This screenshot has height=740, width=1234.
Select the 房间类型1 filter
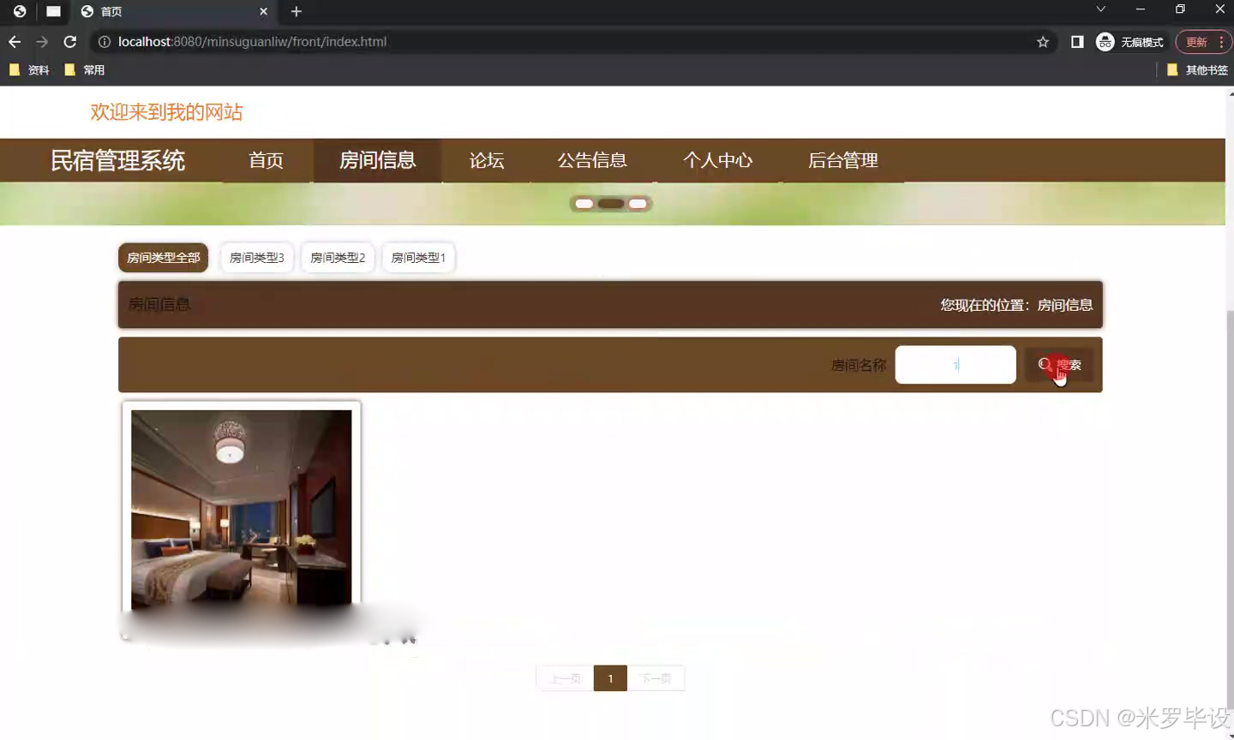pyautogui.click(x=418, y=257)
